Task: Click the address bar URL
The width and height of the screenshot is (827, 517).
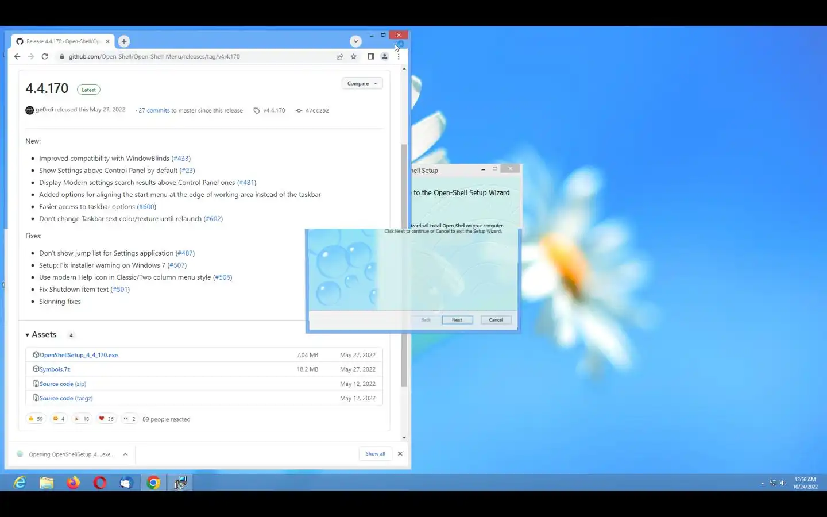Action: (x=154, y=56)
